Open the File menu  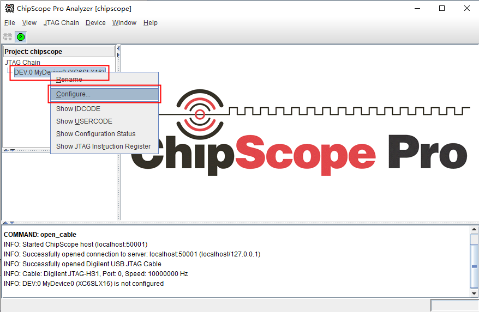[9, 23]
